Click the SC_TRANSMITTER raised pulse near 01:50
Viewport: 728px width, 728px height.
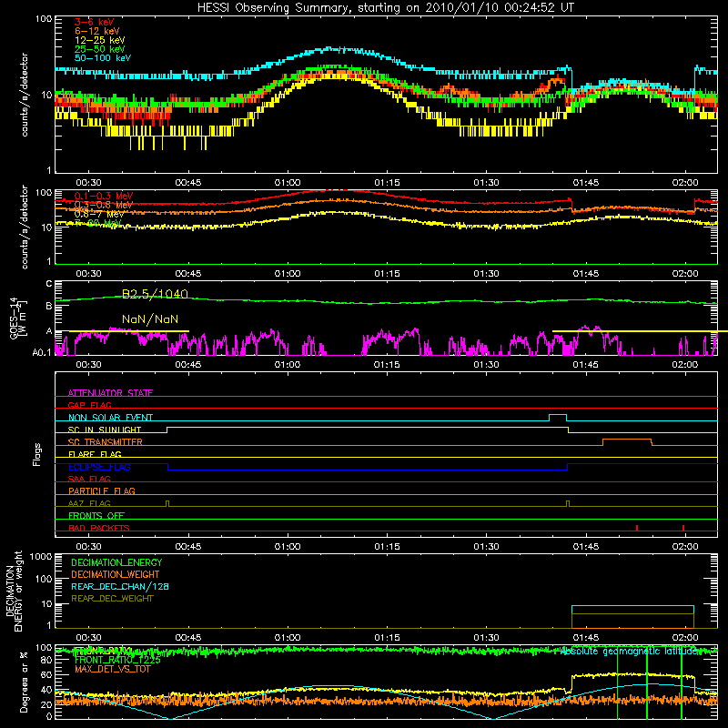(x=627, y=442)
